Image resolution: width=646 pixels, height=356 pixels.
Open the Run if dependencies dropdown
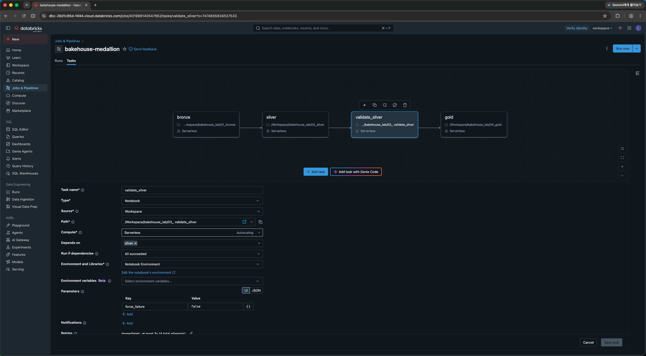pos(192,254)
